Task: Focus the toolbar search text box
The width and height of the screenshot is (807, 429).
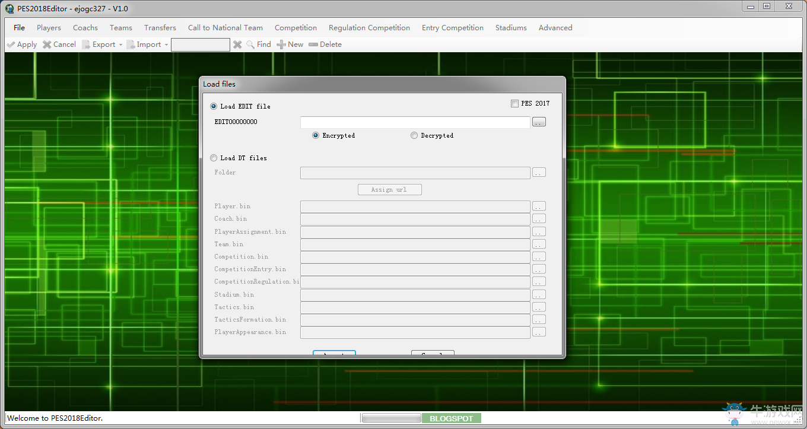Action: tap(201, 45)
